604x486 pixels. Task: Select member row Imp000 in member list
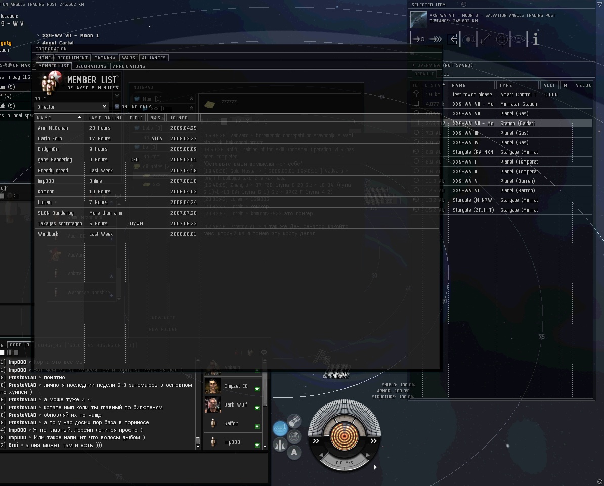pos(237,181)
